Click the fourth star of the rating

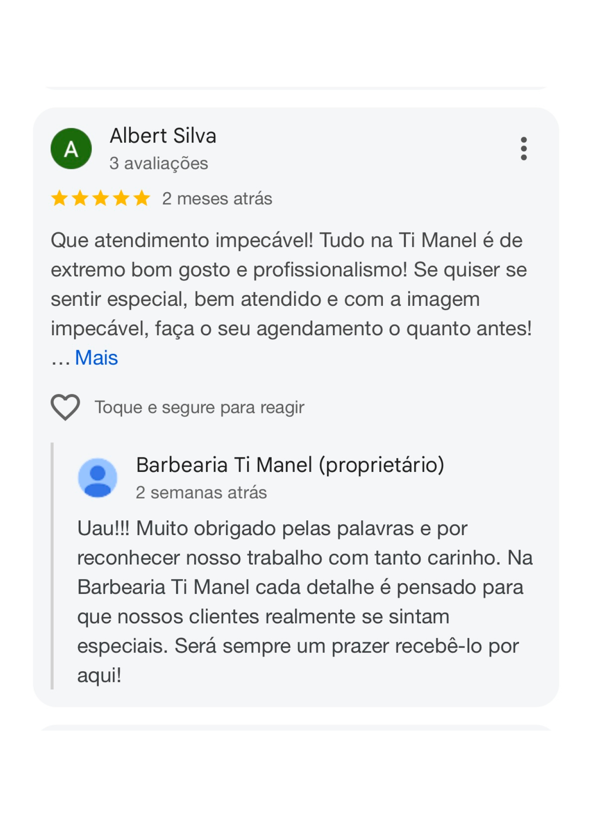(x=121, y=199)
